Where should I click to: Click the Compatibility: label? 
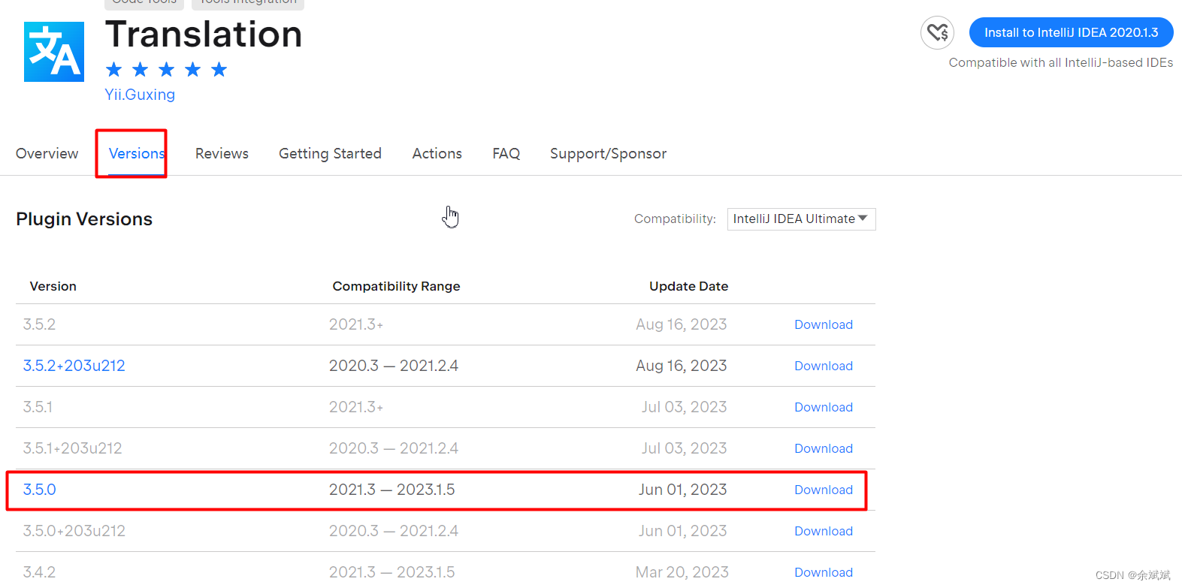pyautogui.click(x=675, y=219)
